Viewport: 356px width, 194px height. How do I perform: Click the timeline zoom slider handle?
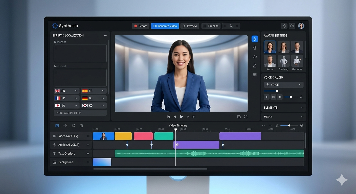(289, 126)
